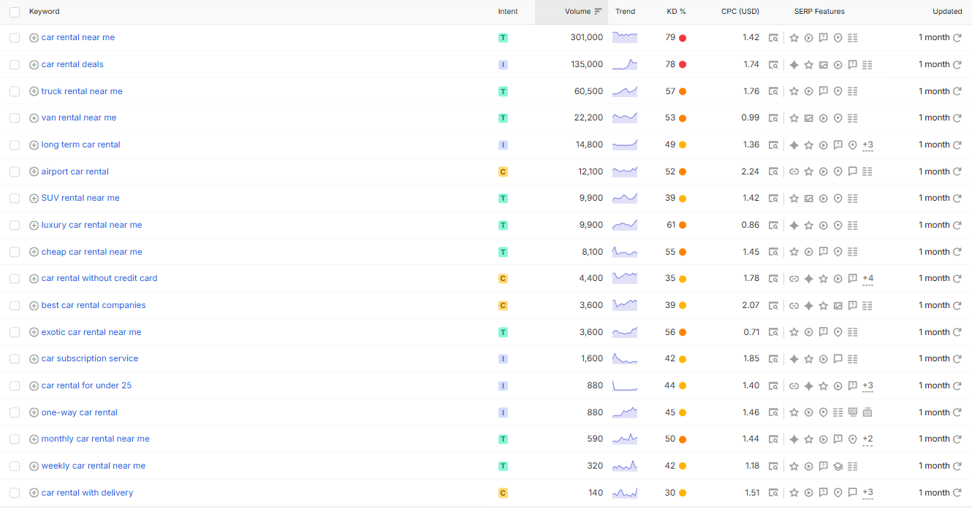Expand +3 SERP features for car rental with delivery

[867, 493]
